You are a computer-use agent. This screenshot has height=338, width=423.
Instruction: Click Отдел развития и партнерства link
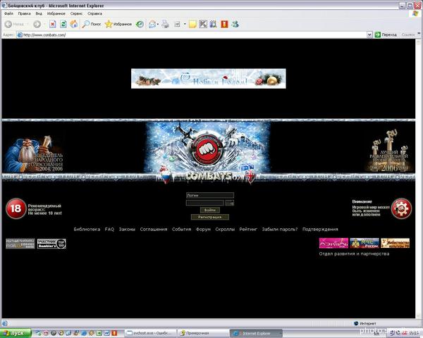[x=354, y=254]
